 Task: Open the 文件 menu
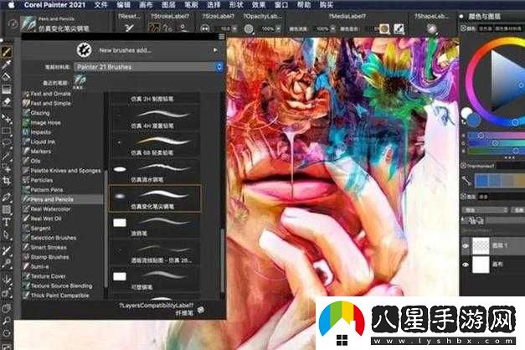(x=100, y=5)
